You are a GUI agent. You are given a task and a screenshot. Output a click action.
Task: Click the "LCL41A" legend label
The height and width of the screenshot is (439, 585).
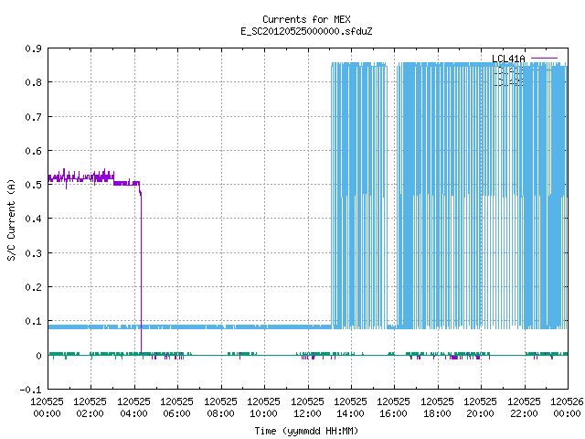[x=508, y=59]
